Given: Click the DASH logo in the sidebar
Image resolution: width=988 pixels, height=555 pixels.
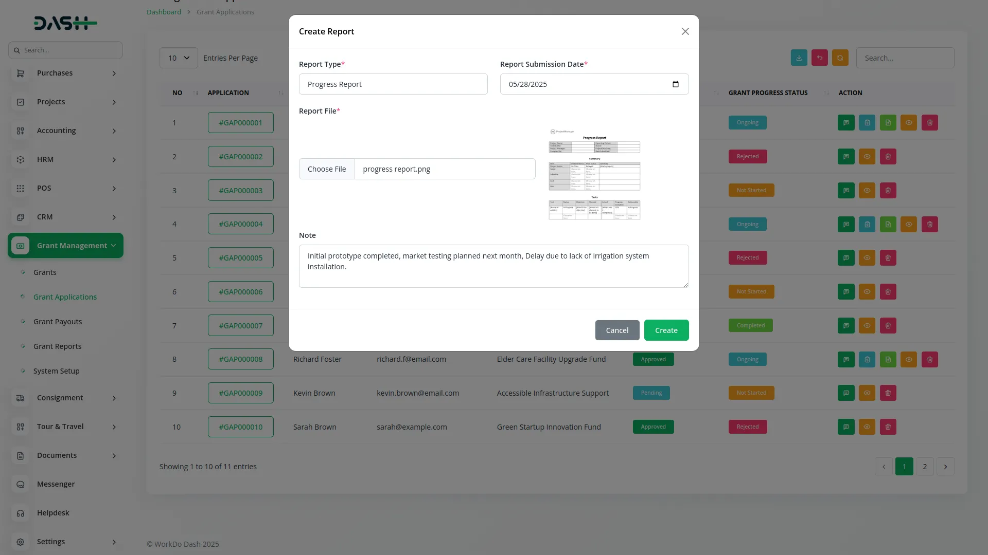Looking at the screenshot, I should pos(65,23).
